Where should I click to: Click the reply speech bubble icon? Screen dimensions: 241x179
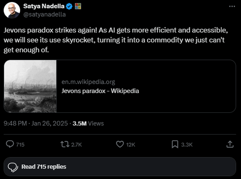[10, 144]
